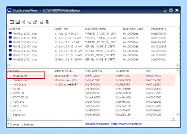Viewport: 187px width, 134px height.
Task: Open the www.nirsoft.net link
Action: (x=127, y=124)
